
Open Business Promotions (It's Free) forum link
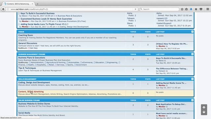[x=72, y=21]
